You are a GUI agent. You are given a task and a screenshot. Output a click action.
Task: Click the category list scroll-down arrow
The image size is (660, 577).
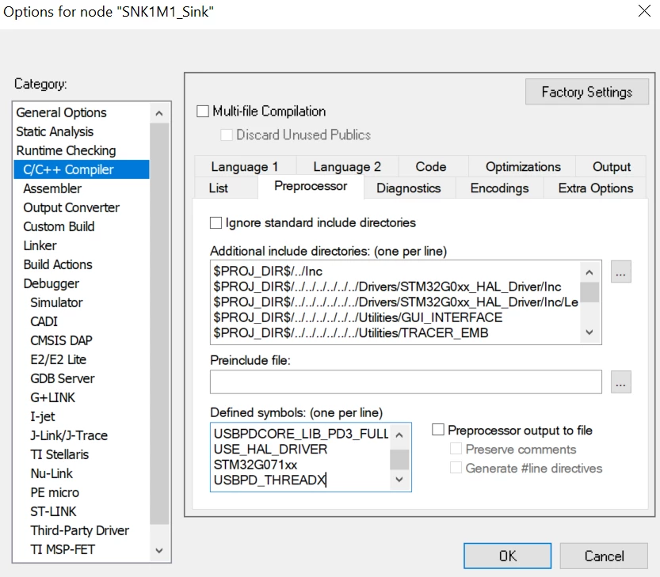(159, 550)
